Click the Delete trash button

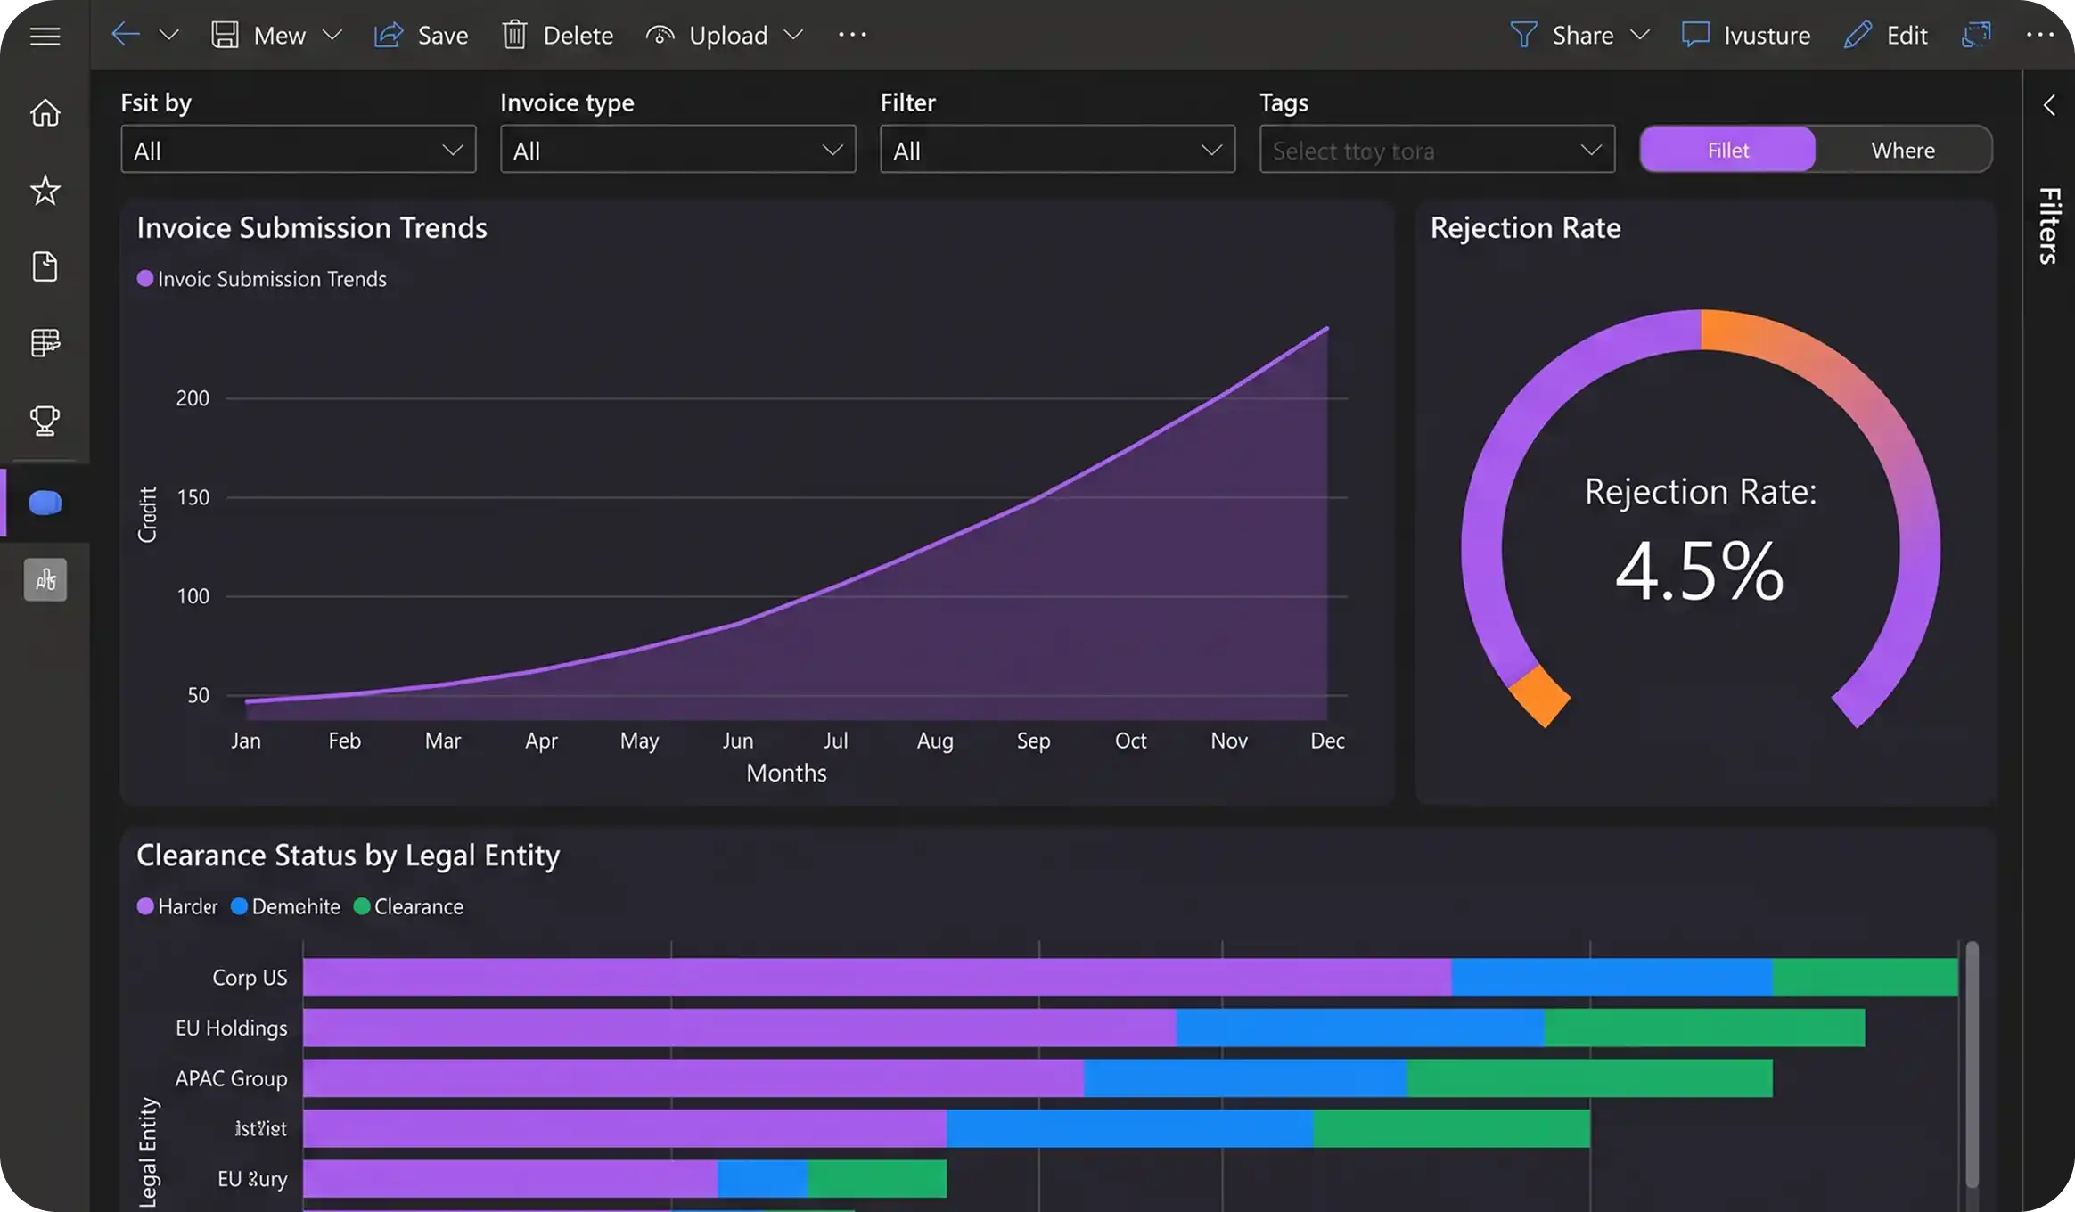[x=558, y=35]
